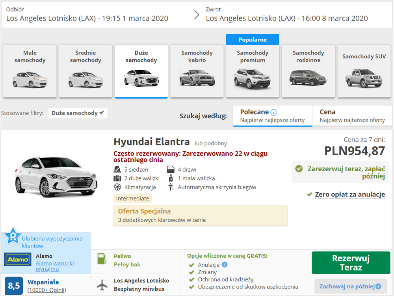
Task: Select the Małe samochody category
Action: pyautogui.click(x=30, y=71)
